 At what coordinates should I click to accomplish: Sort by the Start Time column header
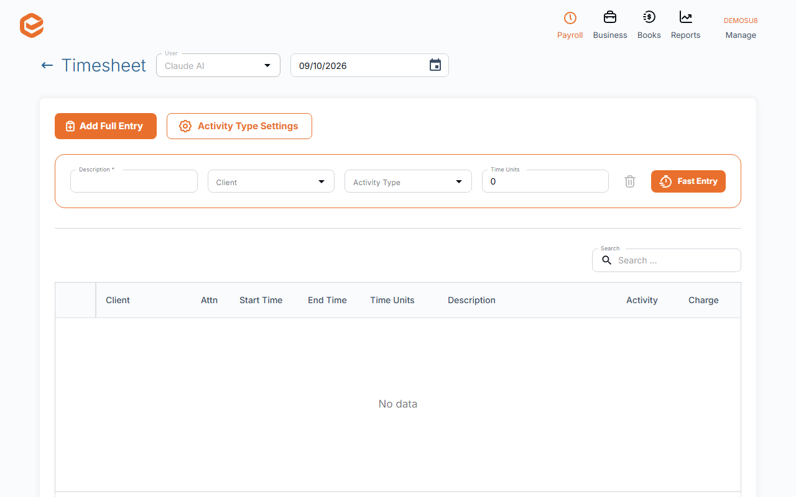click(261, 300)
